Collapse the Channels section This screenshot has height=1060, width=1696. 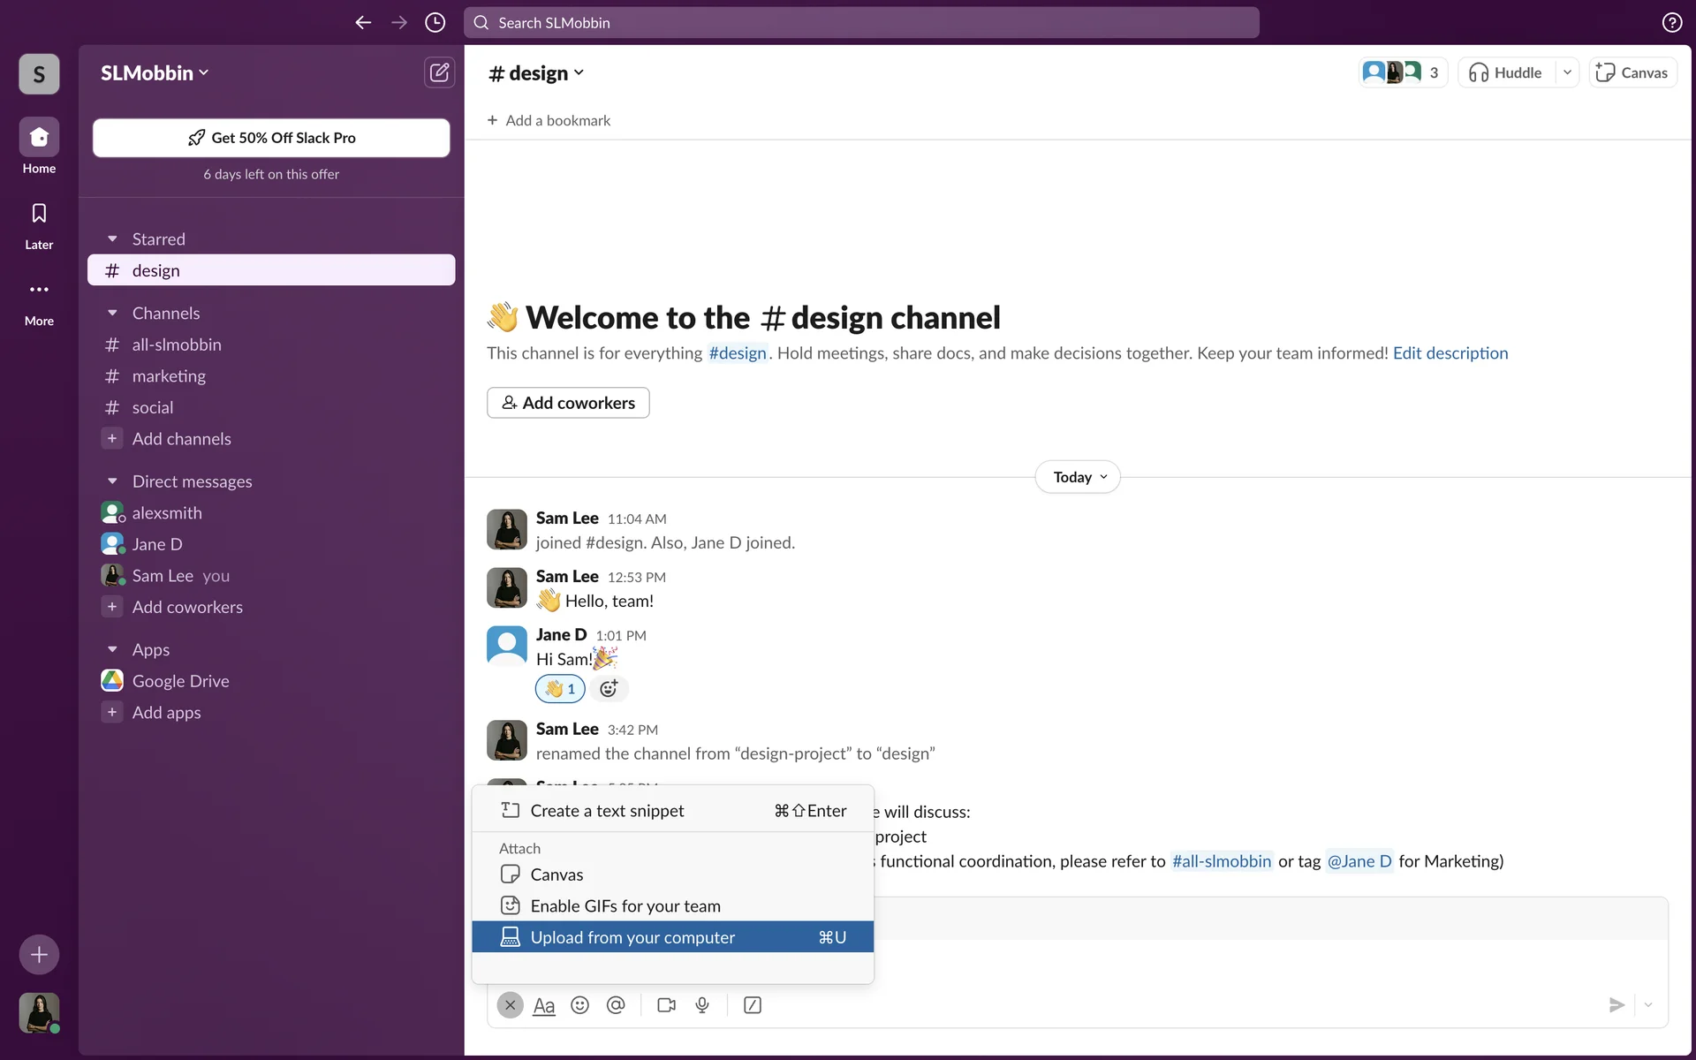pos(112,314)
